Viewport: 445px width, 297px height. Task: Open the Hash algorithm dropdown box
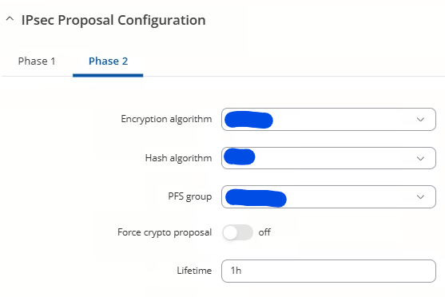(x=328, y=158)
